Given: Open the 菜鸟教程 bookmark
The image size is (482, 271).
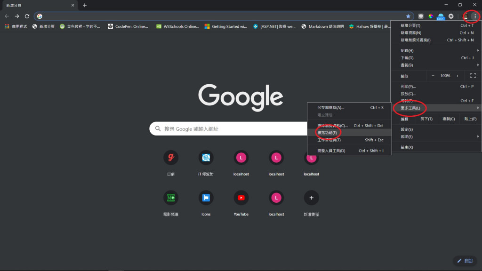Looking at the screenshot, I should [x=80, y=26].
